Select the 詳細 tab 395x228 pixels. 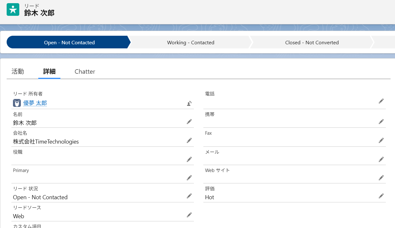coord(49,71)
